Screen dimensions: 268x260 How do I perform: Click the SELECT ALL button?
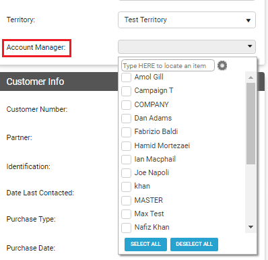point(145,245)
